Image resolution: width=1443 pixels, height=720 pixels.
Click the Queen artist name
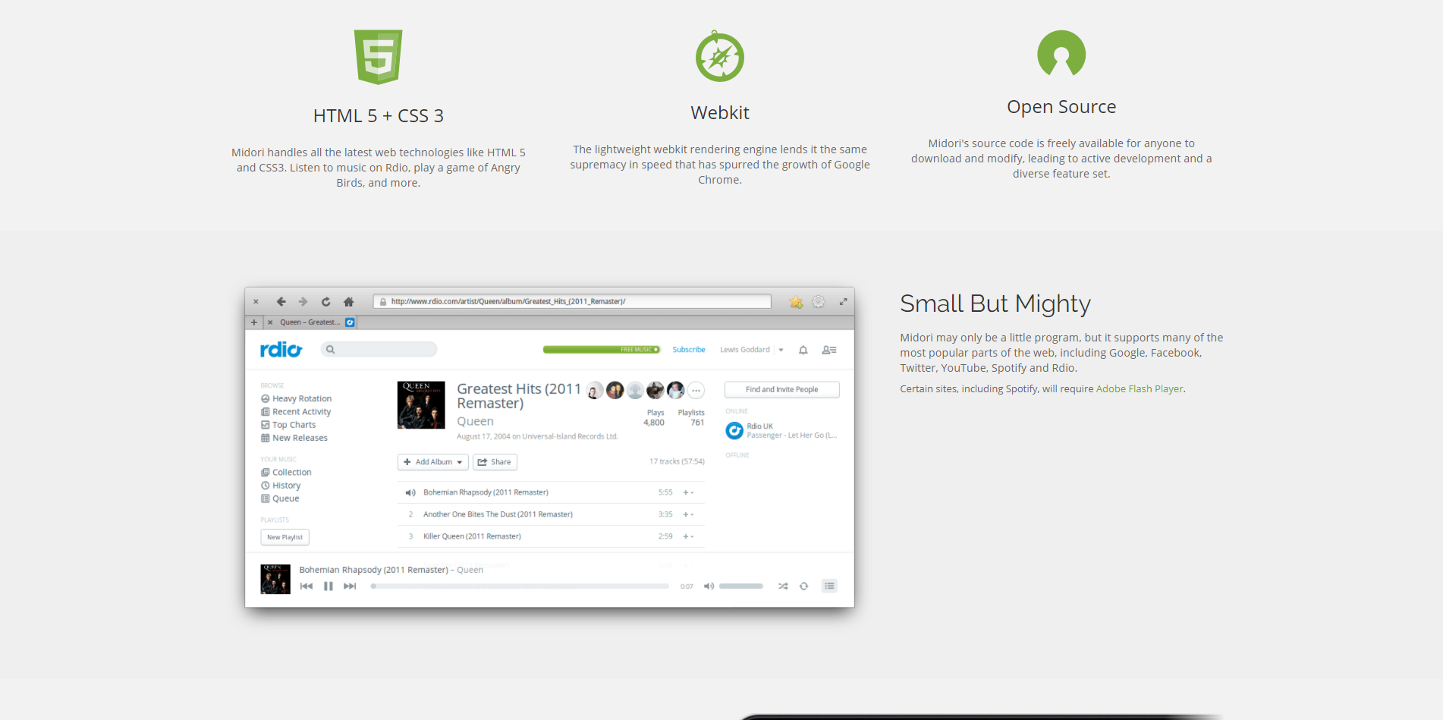[x=475, y=422]
